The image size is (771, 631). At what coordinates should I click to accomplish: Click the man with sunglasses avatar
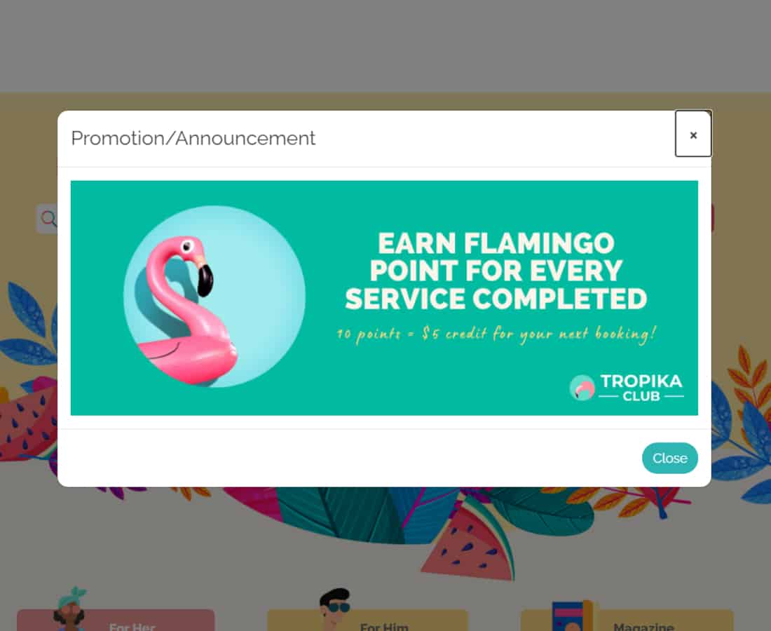point(335,608)
